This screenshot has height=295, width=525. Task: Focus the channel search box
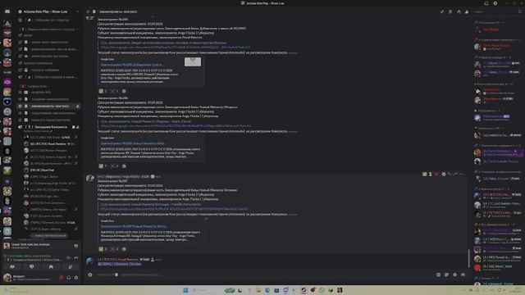tap(497, 11)
